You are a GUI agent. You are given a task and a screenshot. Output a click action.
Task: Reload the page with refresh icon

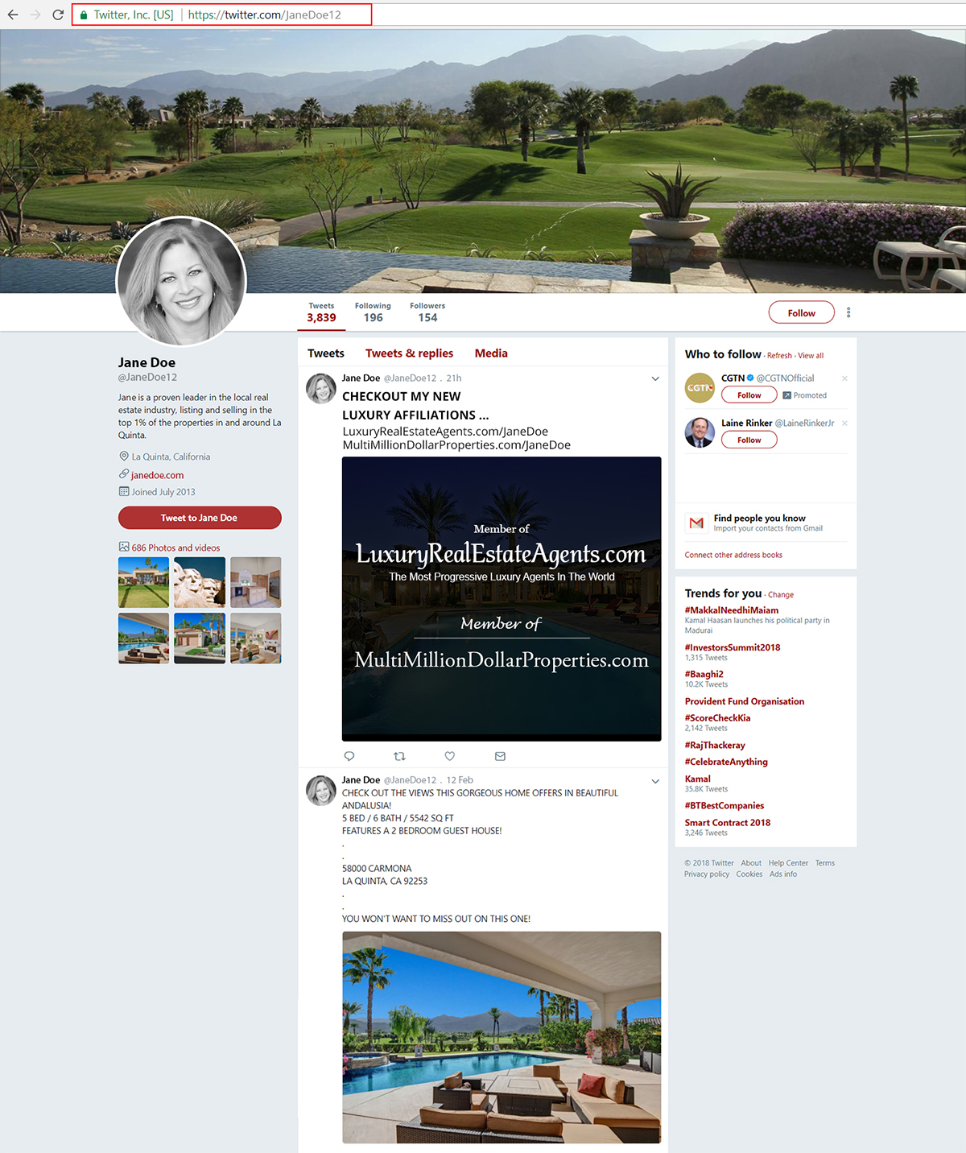(58, 14)
